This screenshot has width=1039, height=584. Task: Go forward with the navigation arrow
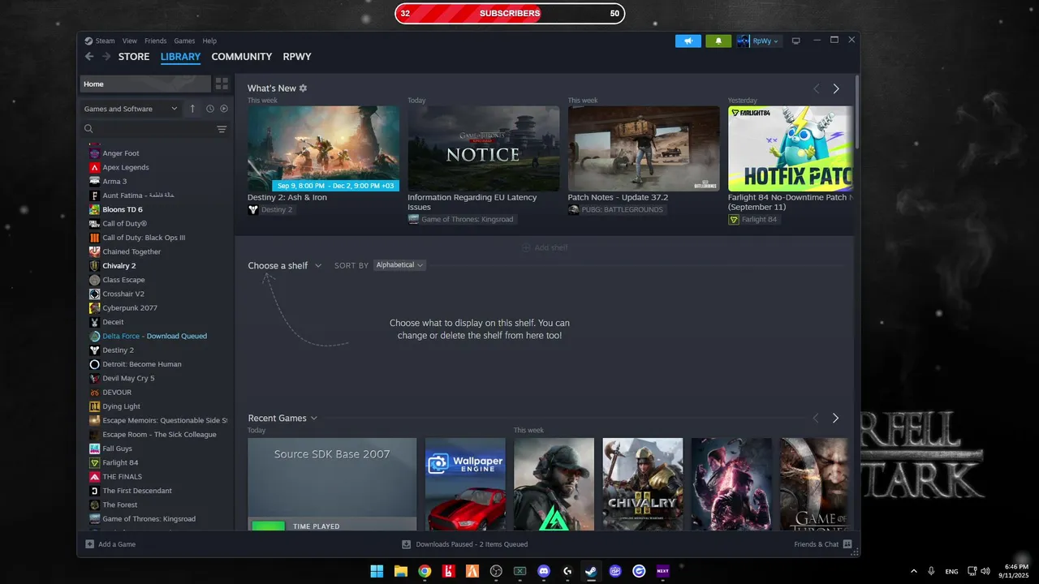pyautogui.click(x=106, y=57)
